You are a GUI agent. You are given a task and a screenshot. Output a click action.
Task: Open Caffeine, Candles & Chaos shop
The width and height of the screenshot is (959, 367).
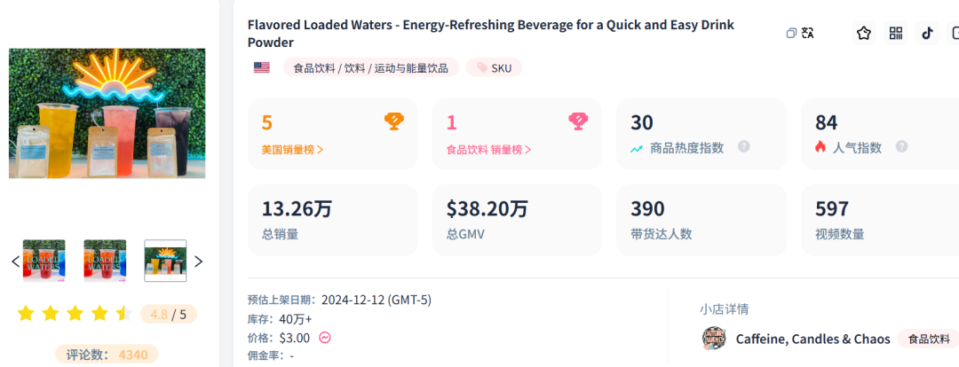pyautogui.click(x=812, y=339)
